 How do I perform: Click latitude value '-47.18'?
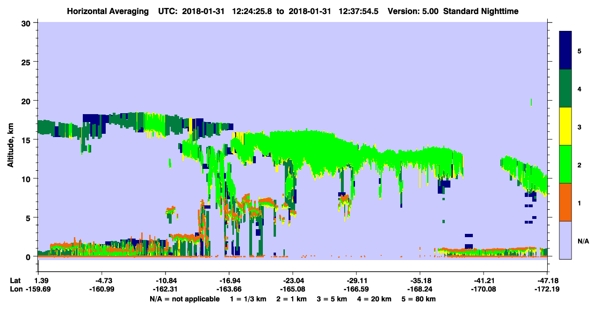[547, 281]
